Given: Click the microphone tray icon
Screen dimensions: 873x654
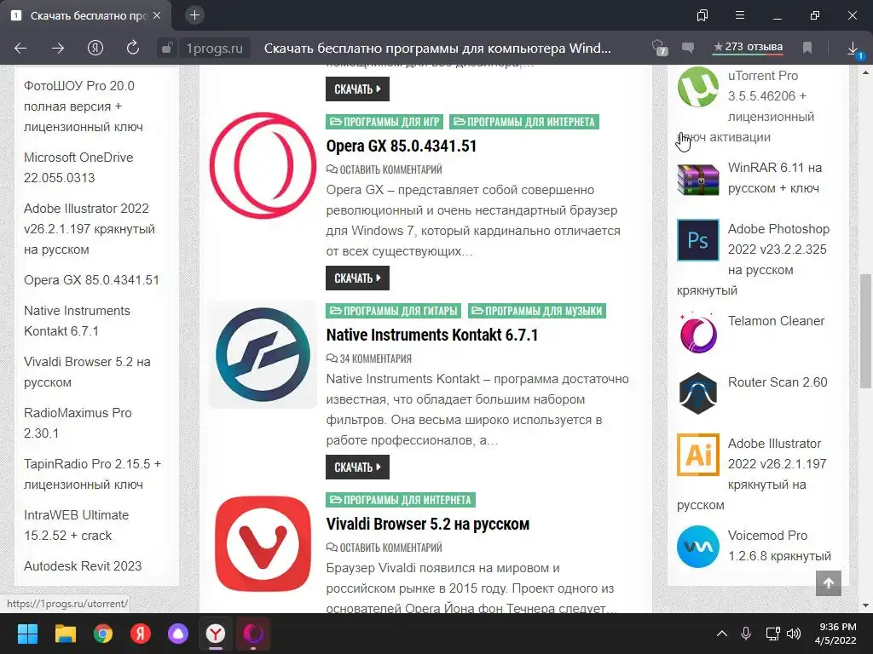Looking at the screenshot, I should 746,634.
